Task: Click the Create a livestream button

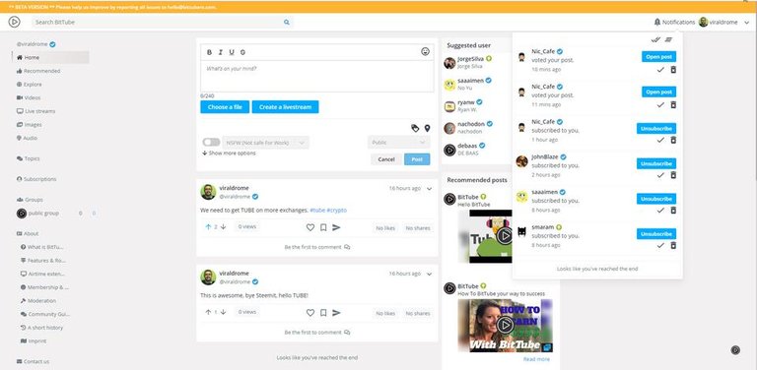Action: click(x=285, y=107)
